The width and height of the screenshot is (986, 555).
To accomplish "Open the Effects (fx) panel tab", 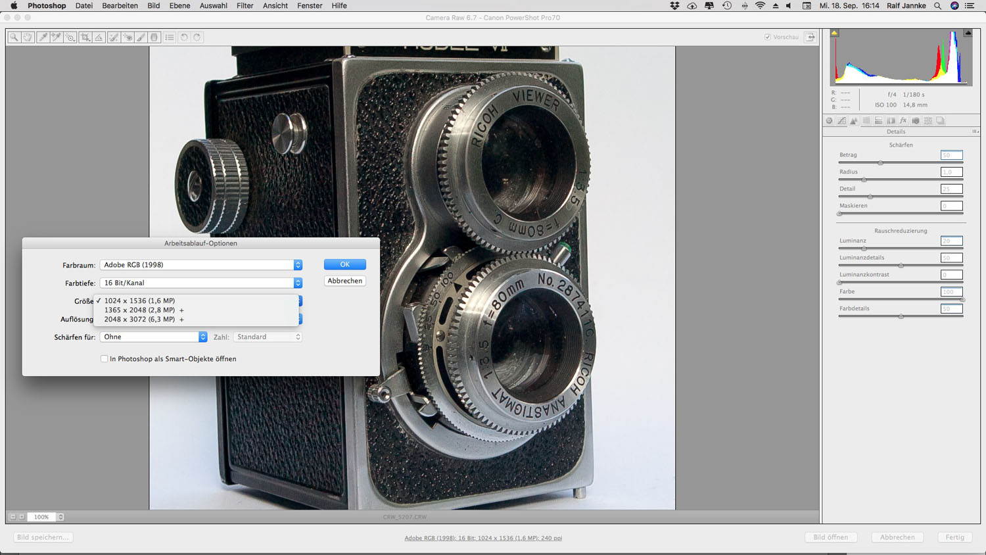I will (x=903, y=120).
